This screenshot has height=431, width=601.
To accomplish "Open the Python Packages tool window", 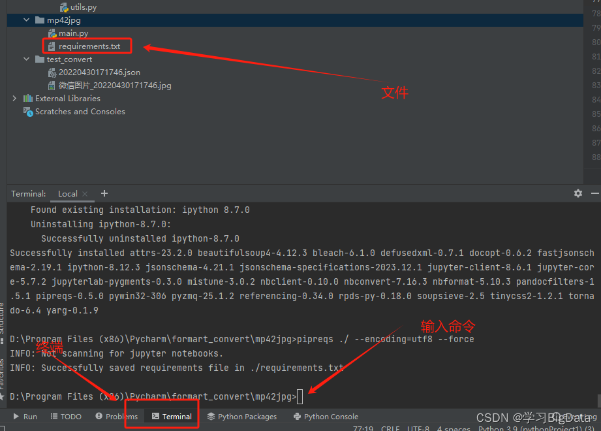I will (x=242, y=417).
